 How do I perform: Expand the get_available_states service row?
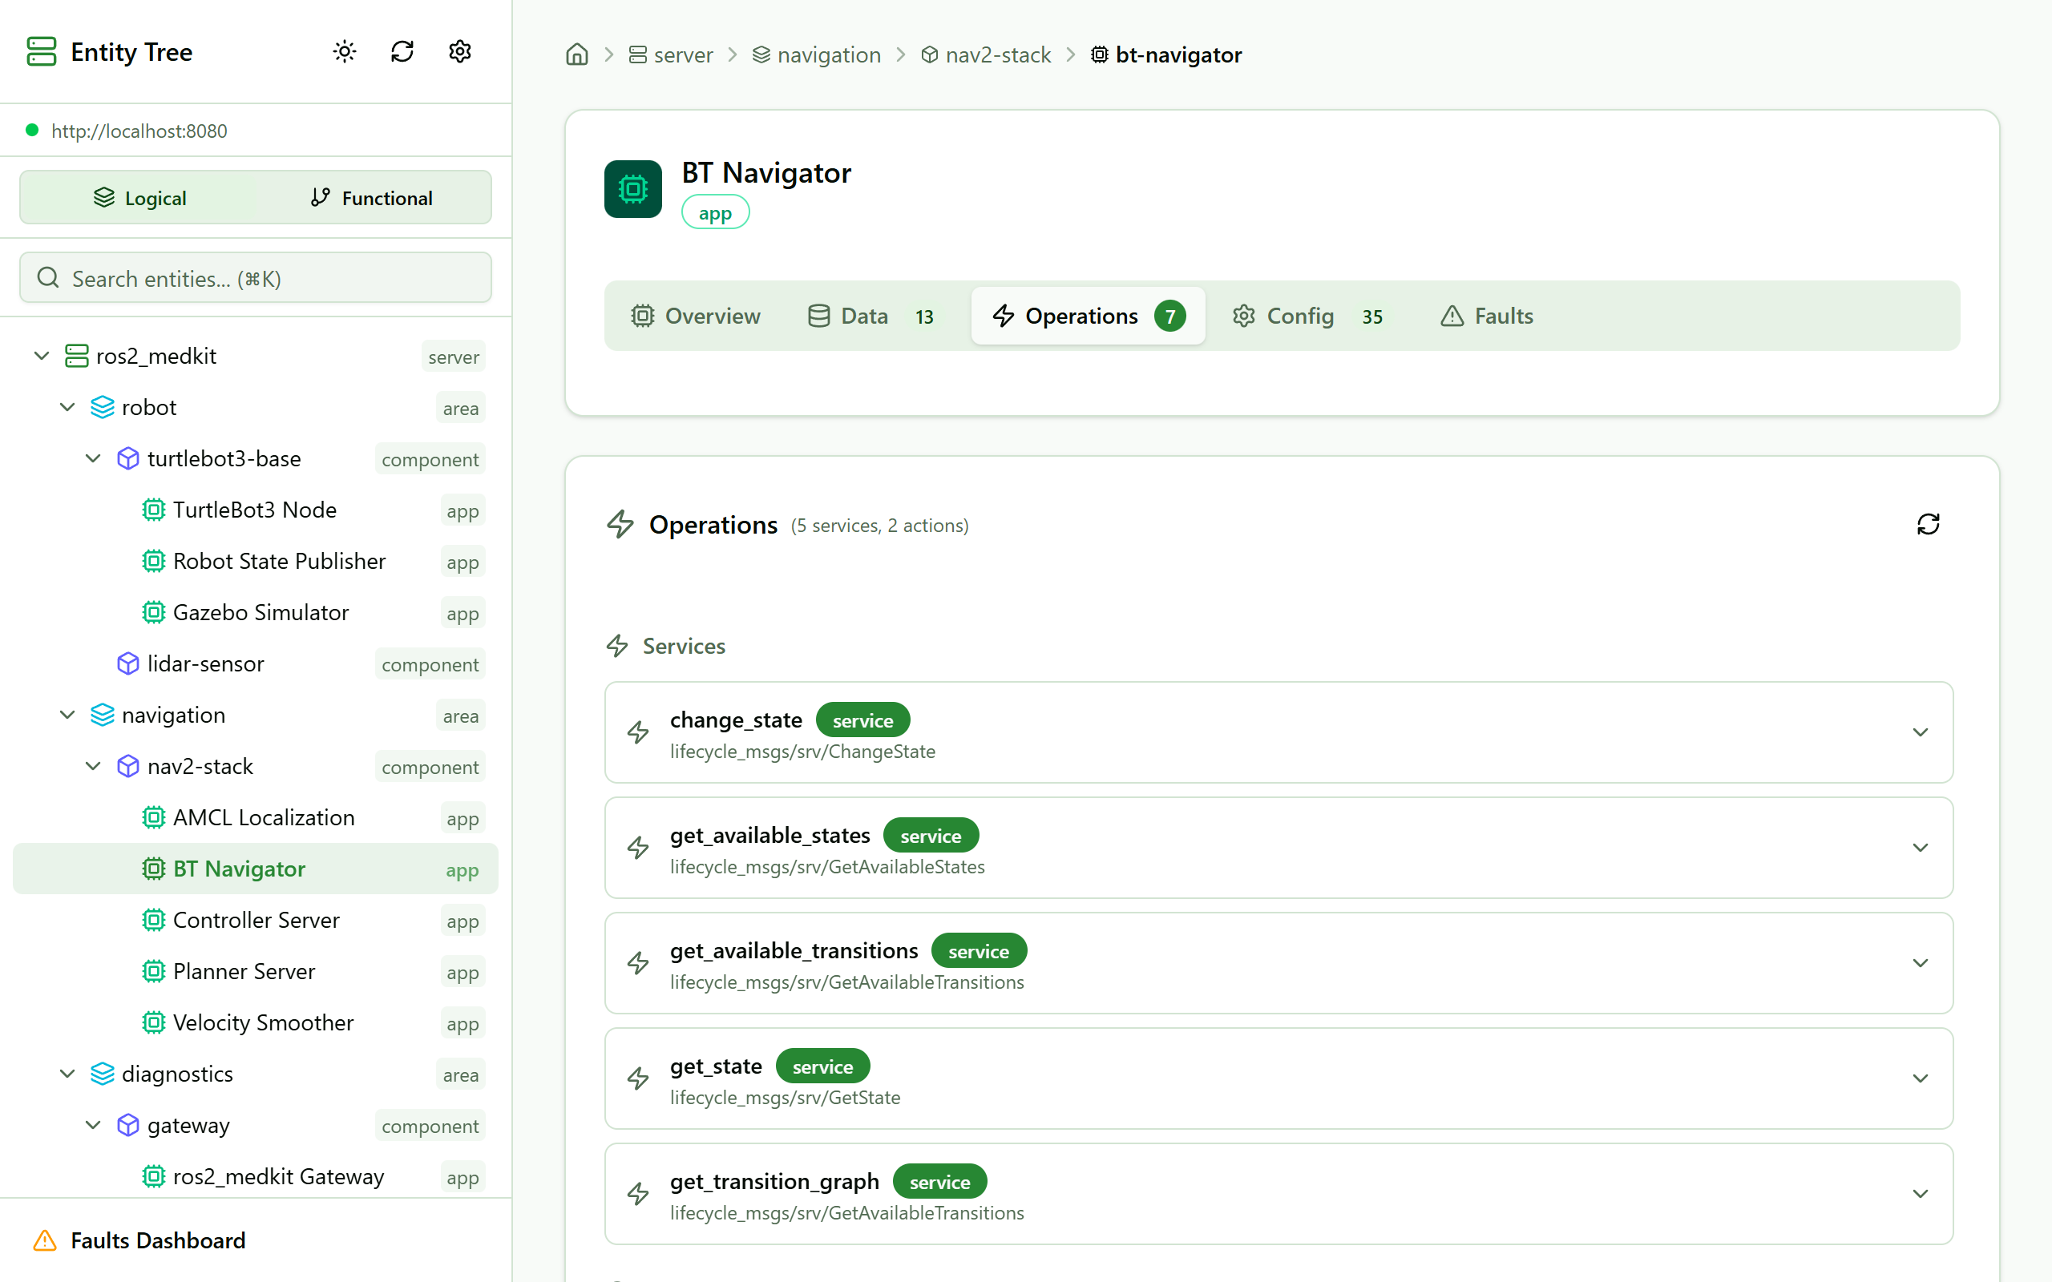[x=1920, y=848]
